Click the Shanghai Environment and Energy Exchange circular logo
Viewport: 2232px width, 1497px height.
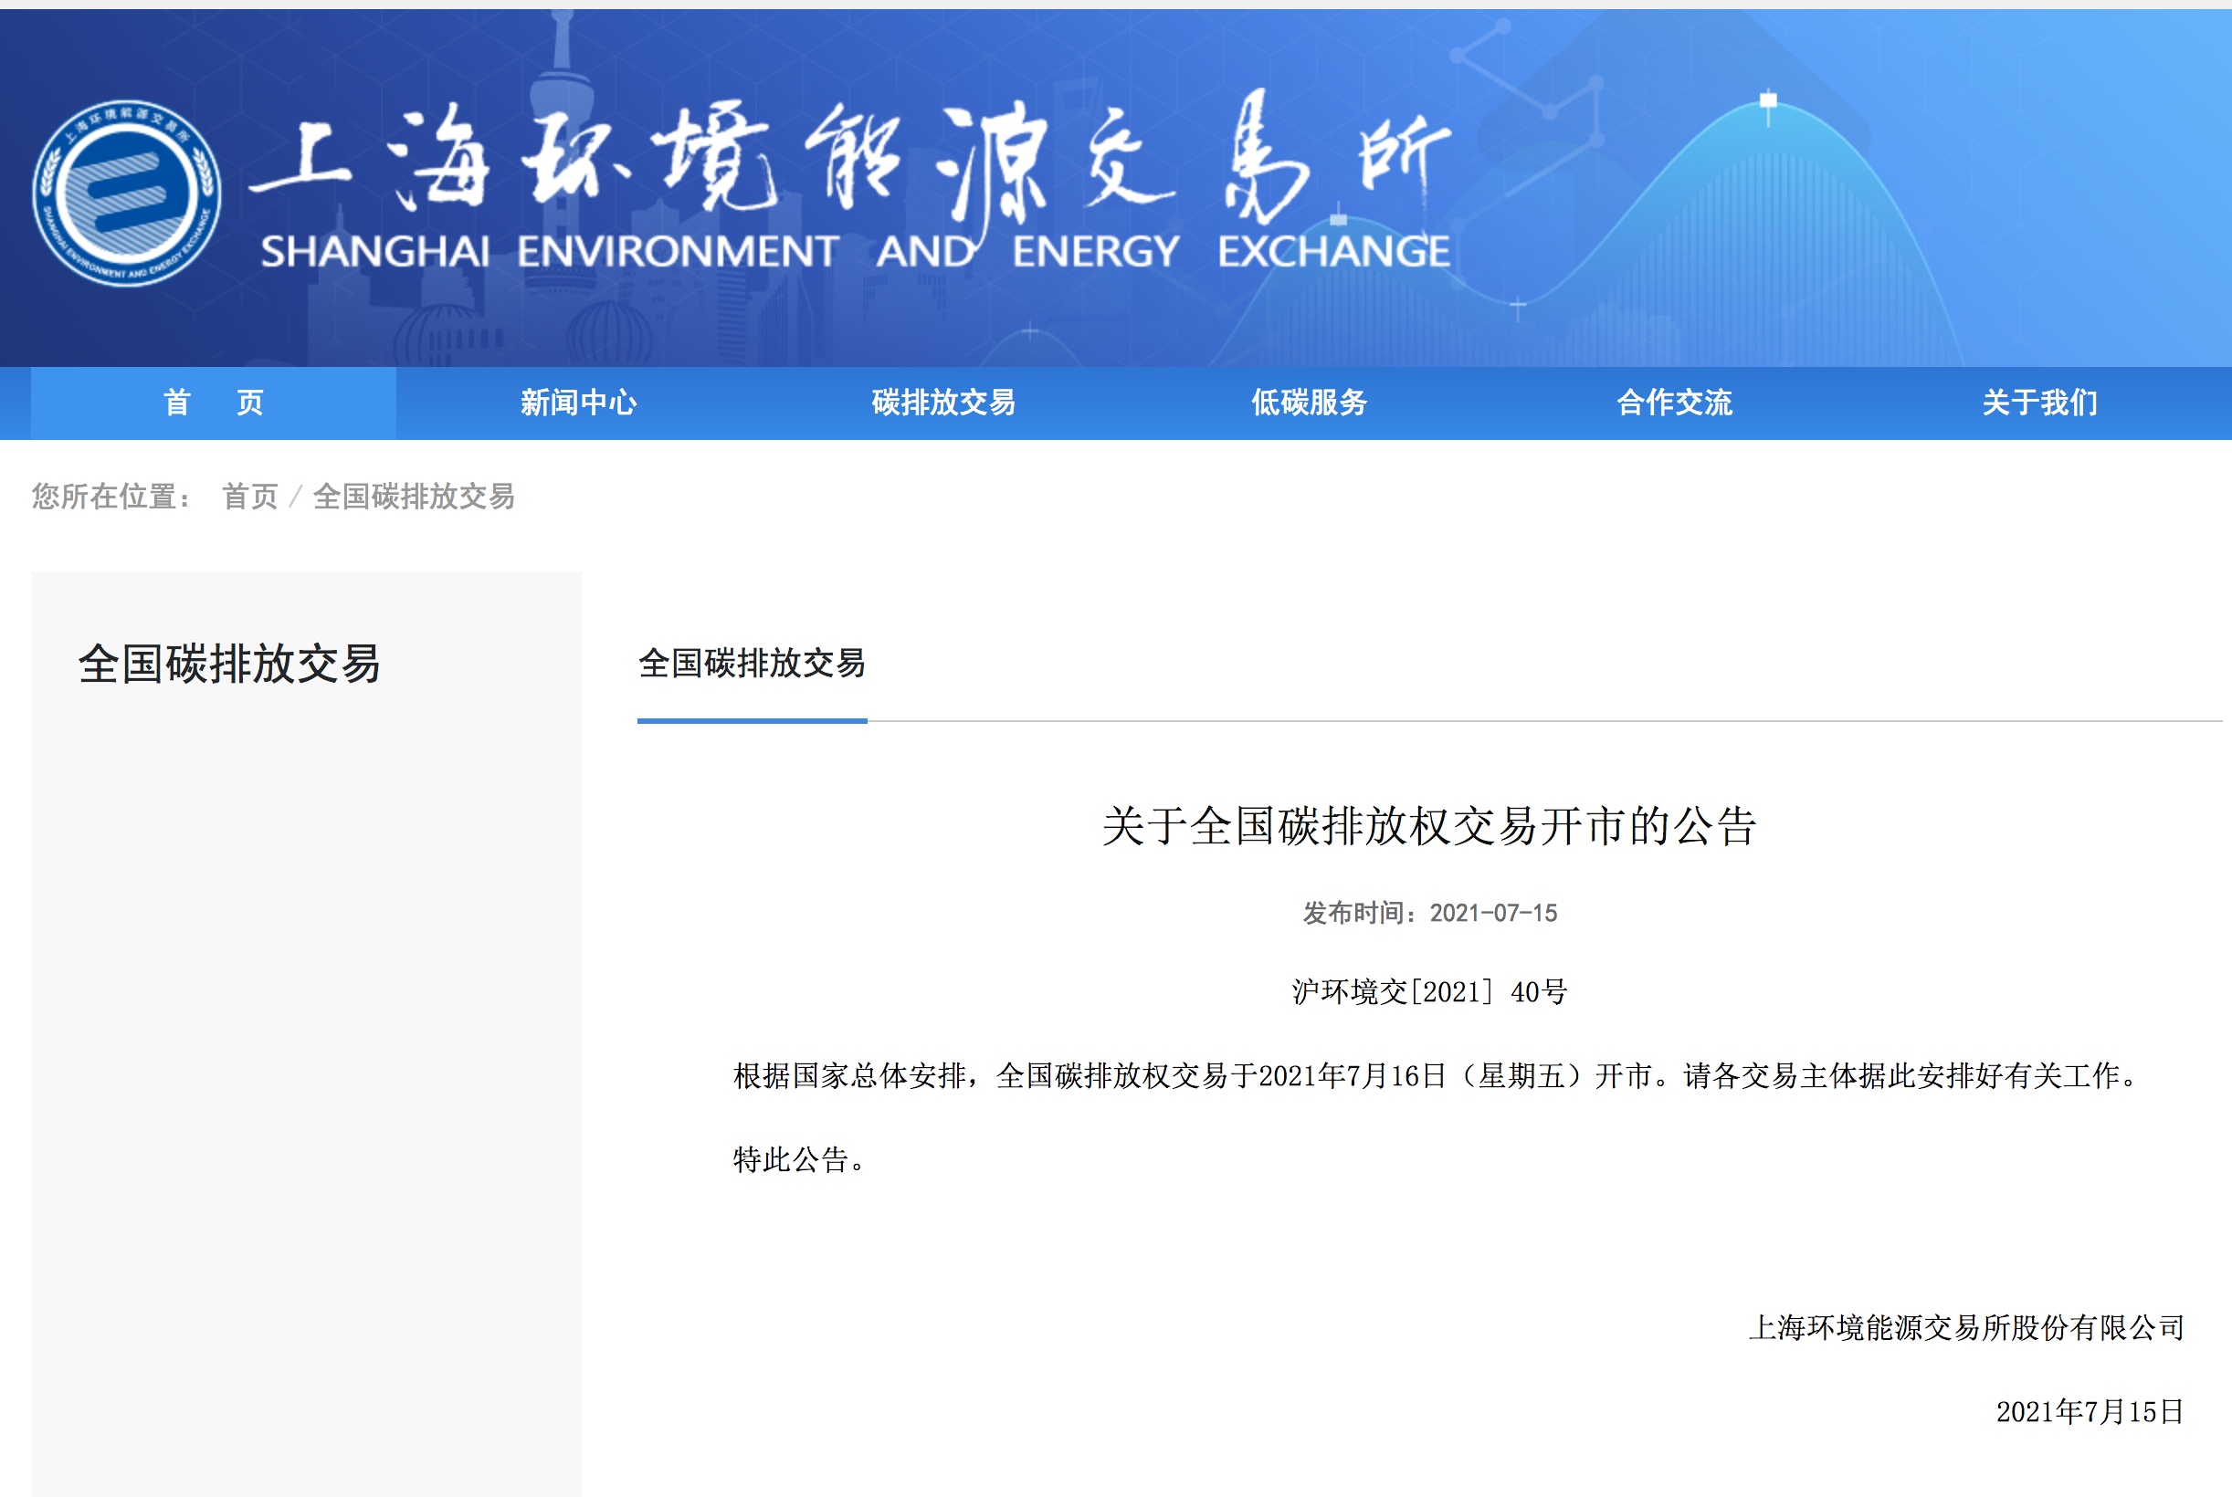point(126,193)
